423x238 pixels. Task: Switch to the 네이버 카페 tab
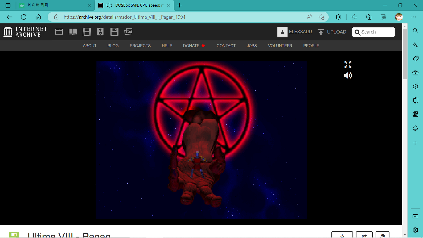pos(55,5)
